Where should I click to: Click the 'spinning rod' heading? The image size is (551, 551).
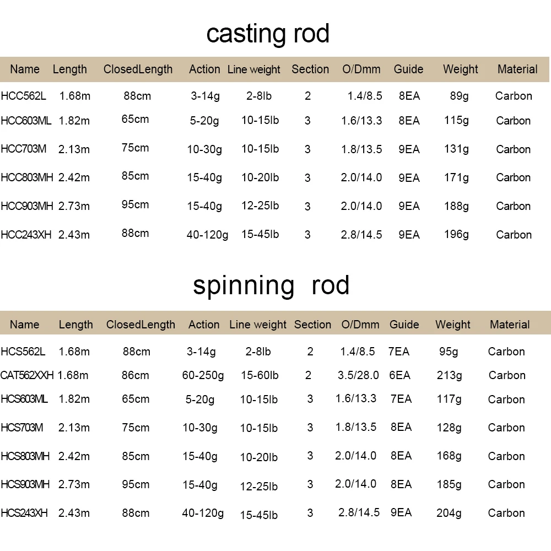271,285
